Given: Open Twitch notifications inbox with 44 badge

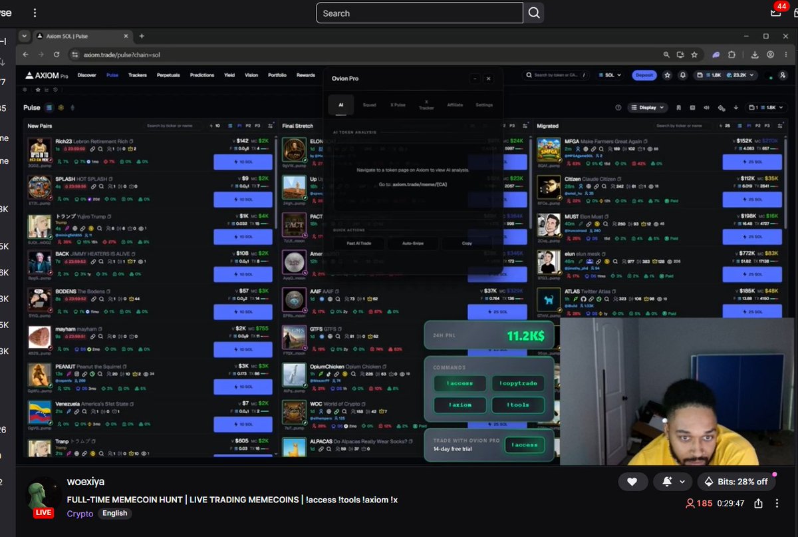Looking at the screenshot, I should [776, 13].
